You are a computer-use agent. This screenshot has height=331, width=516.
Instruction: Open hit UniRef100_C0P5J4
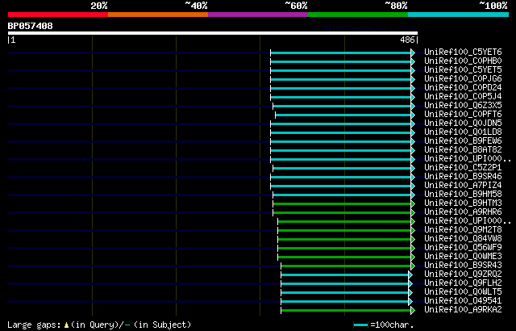click(463, 97)
